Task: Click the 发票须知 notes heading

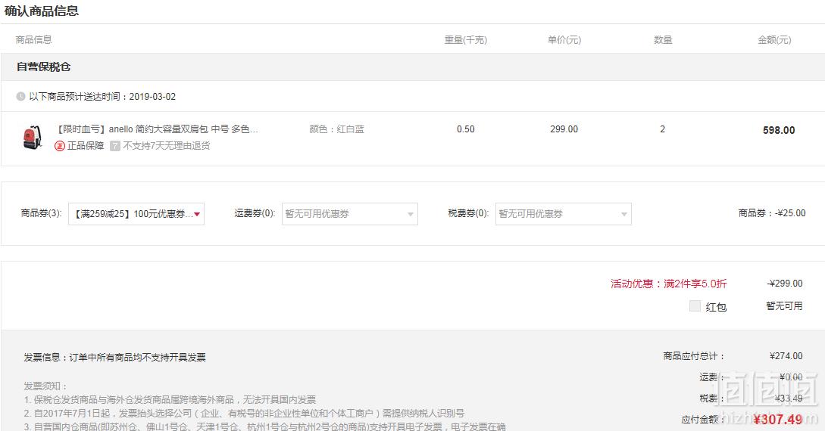Action: pos(45,386)
